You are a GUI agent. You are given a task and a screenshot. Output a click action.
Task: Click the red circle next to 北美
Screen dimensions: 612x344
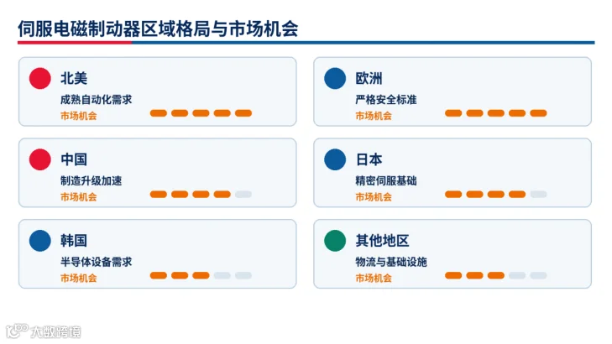pos(39,78)
